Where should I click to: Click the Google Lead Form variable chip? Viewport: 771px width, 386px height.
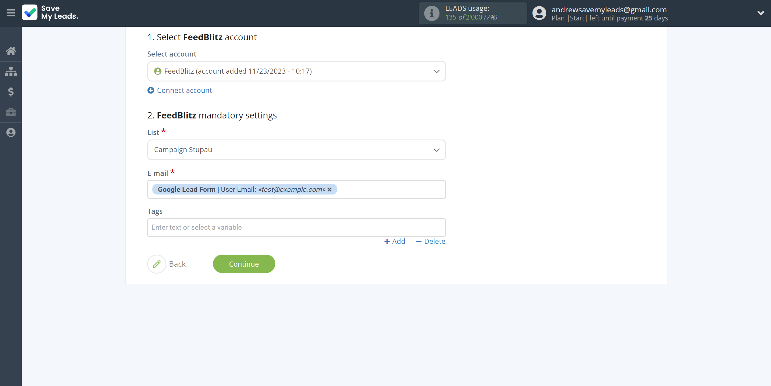tap(245, 189)
